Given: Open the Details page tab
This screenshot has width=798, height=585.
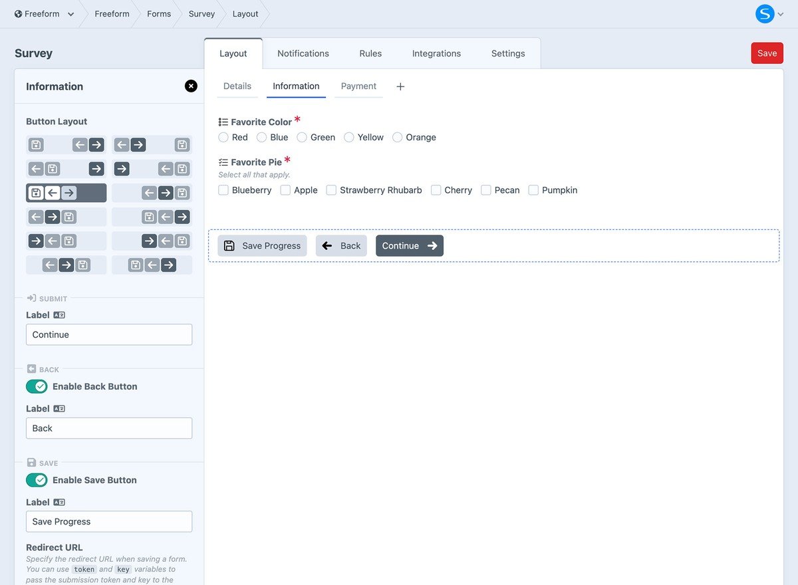Looking at the screenshot, I should coord(237,86).
